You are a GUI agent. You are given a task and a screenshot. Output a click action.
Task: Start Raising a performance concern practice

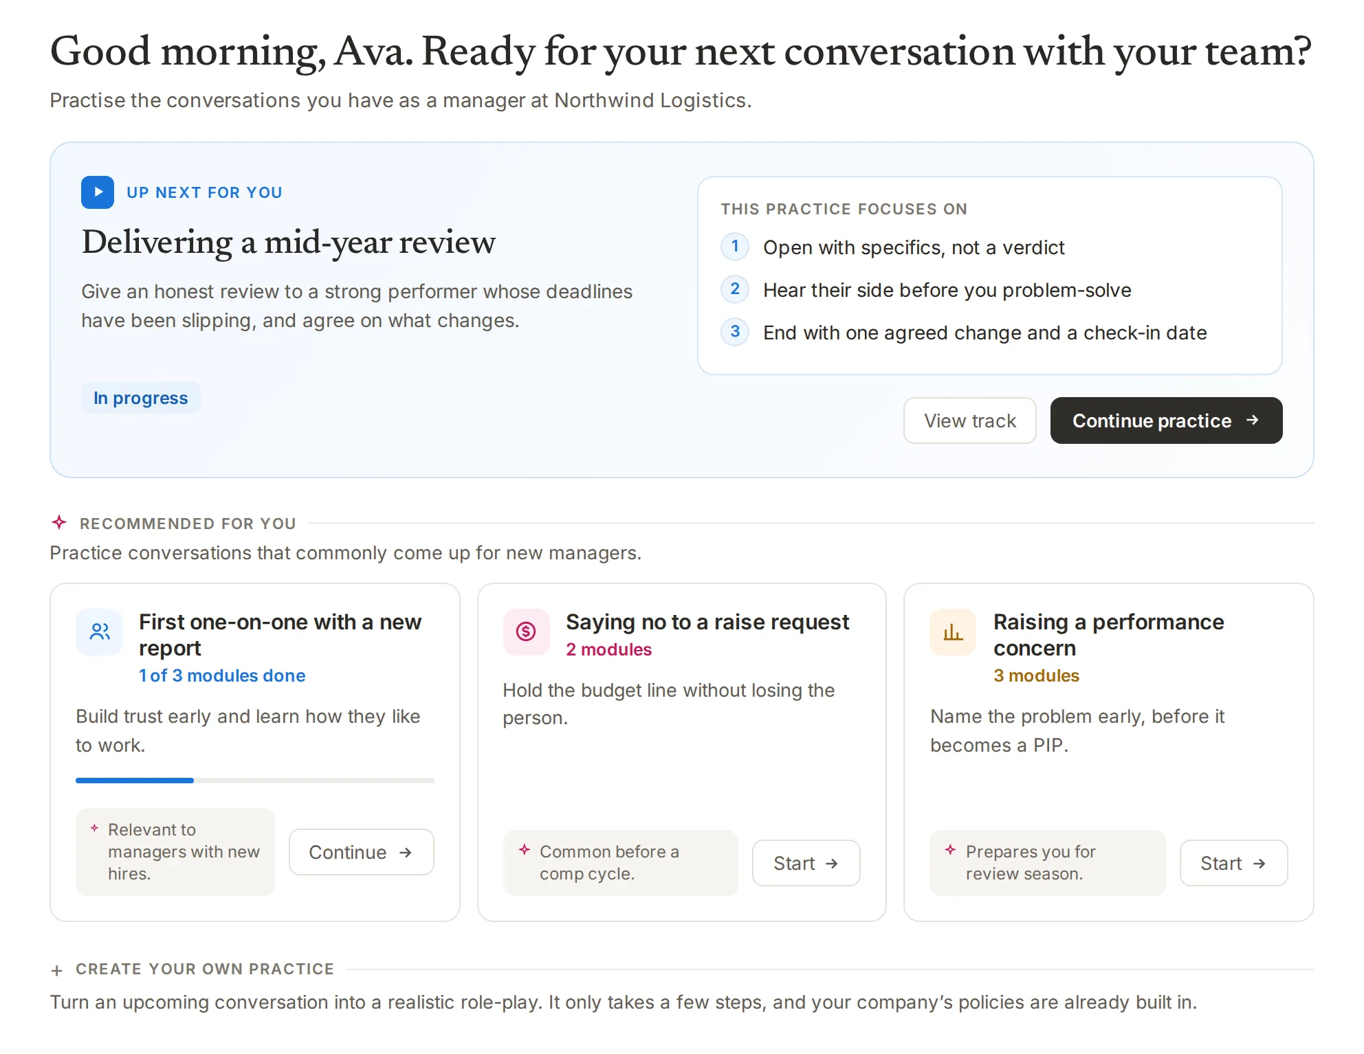(1233, 863)
